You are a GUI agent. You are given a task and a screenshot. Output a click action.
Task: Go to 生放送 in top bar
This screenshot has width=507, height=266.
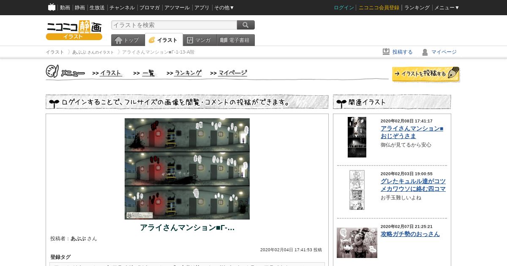(x=97, y=8)
